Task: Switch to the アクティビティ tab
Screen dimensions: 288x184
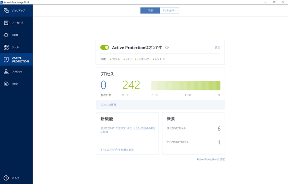Action: [170, 10]
